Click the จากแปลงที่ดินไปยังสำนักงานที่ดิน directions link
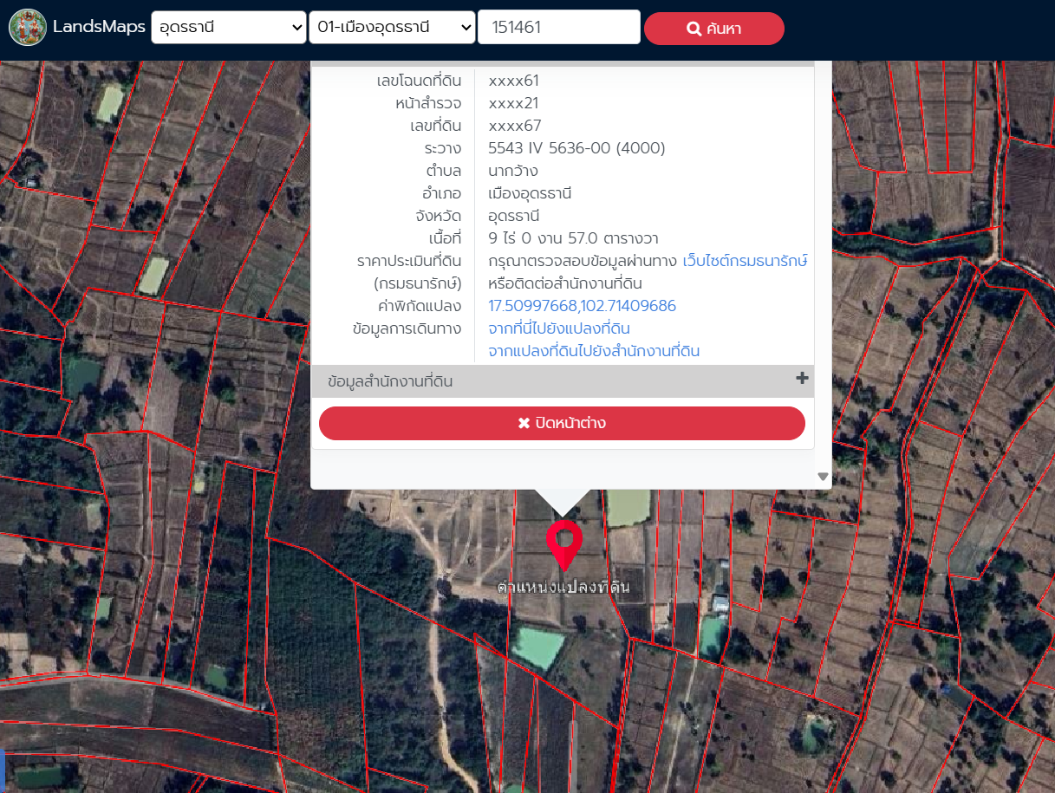The width and height of the screenshot is (1055, 793). tap(593, 351)
